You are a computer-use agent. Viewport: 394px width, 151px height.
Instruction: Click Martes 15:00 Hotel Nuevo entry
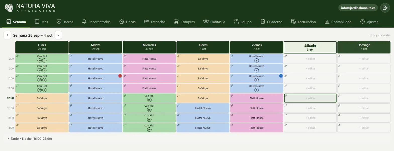(95, 128)
